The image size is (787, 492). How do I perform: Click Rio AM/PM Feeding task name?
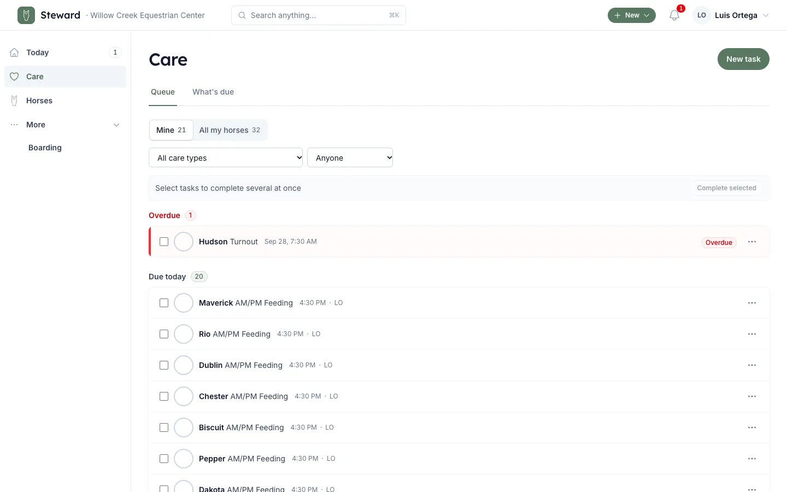click(234, 334)
